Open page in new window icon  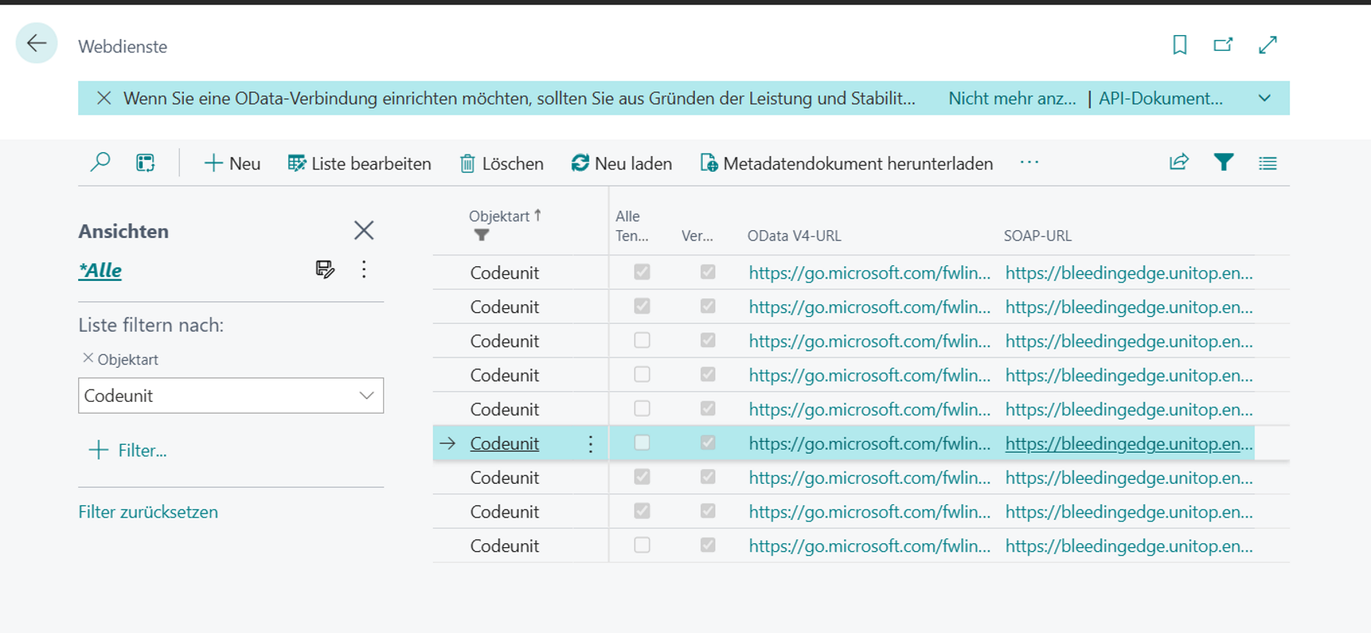coord(1223,45)
